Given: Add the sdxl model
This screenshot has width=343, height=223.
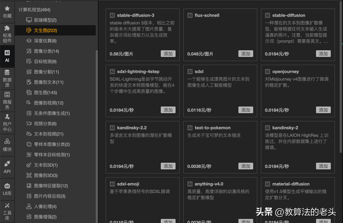Looking at the screenshot, I should coord(245,110).
